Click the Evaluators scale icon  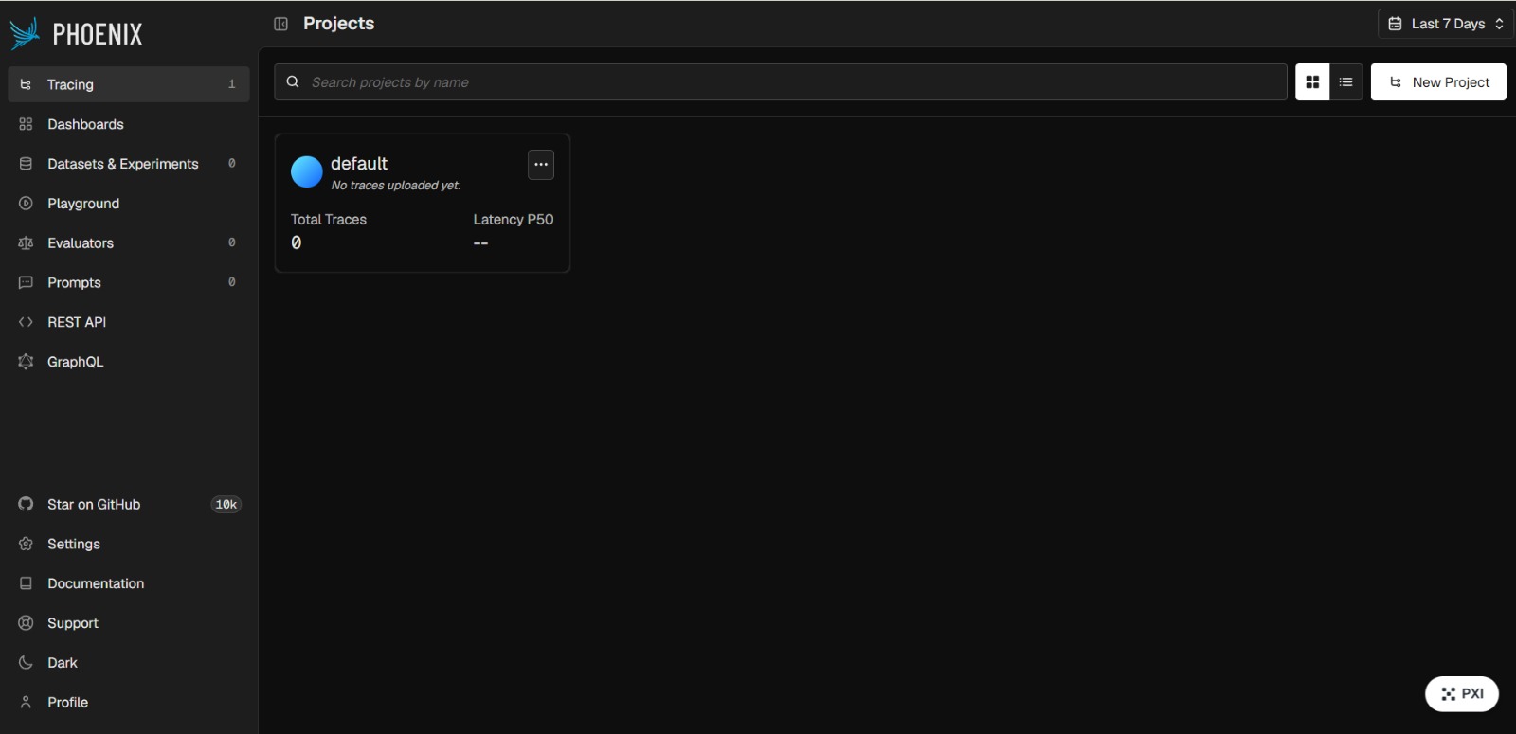[26, 243]
